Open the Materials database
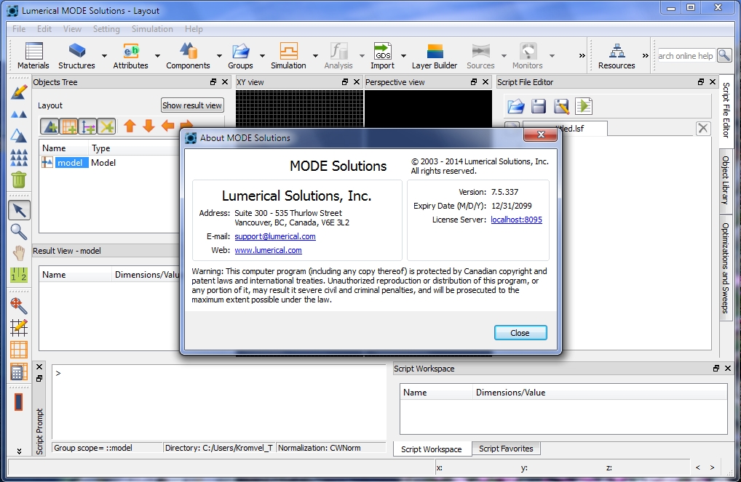The height and width of the screenshot is (482, 741). (x=33, y=56)
